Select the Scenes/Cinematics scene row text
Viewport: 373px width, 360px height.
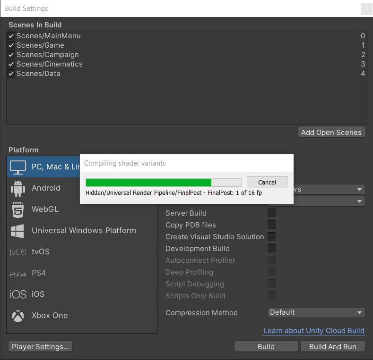click(50, 64)
